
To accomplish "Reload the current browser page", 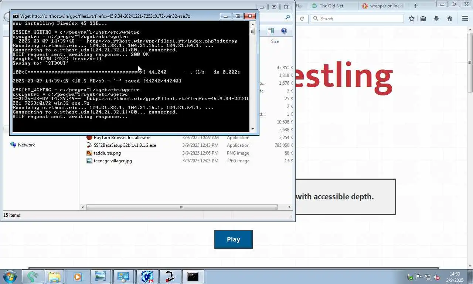I will click(x=302, y=18).
